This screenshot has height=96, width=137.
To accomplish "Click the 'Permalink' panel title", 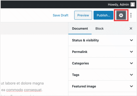I will pos(80,52).
